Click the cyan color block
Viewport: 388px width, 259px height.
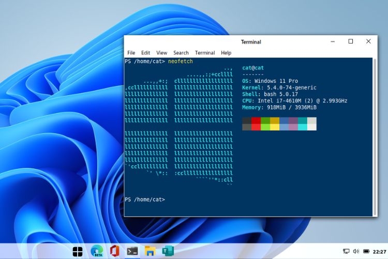pyautogui.click(x=303, y=127)
